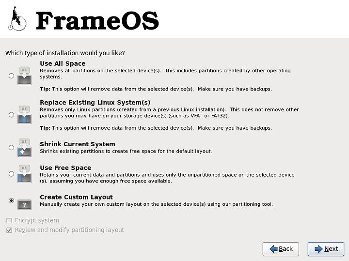Click the Use All Space disk icon
The image size is (349, 261).
pyautogui.click(x=24, y=76)
